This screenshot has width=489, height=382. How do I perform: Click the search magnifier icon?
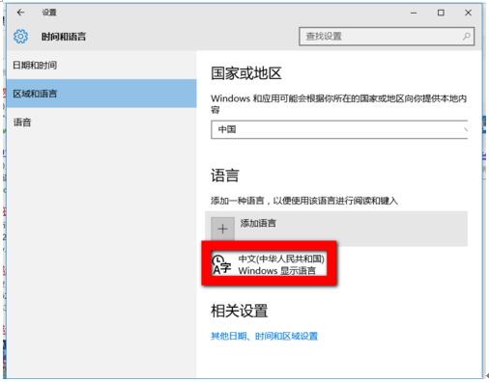click(466, 37)
